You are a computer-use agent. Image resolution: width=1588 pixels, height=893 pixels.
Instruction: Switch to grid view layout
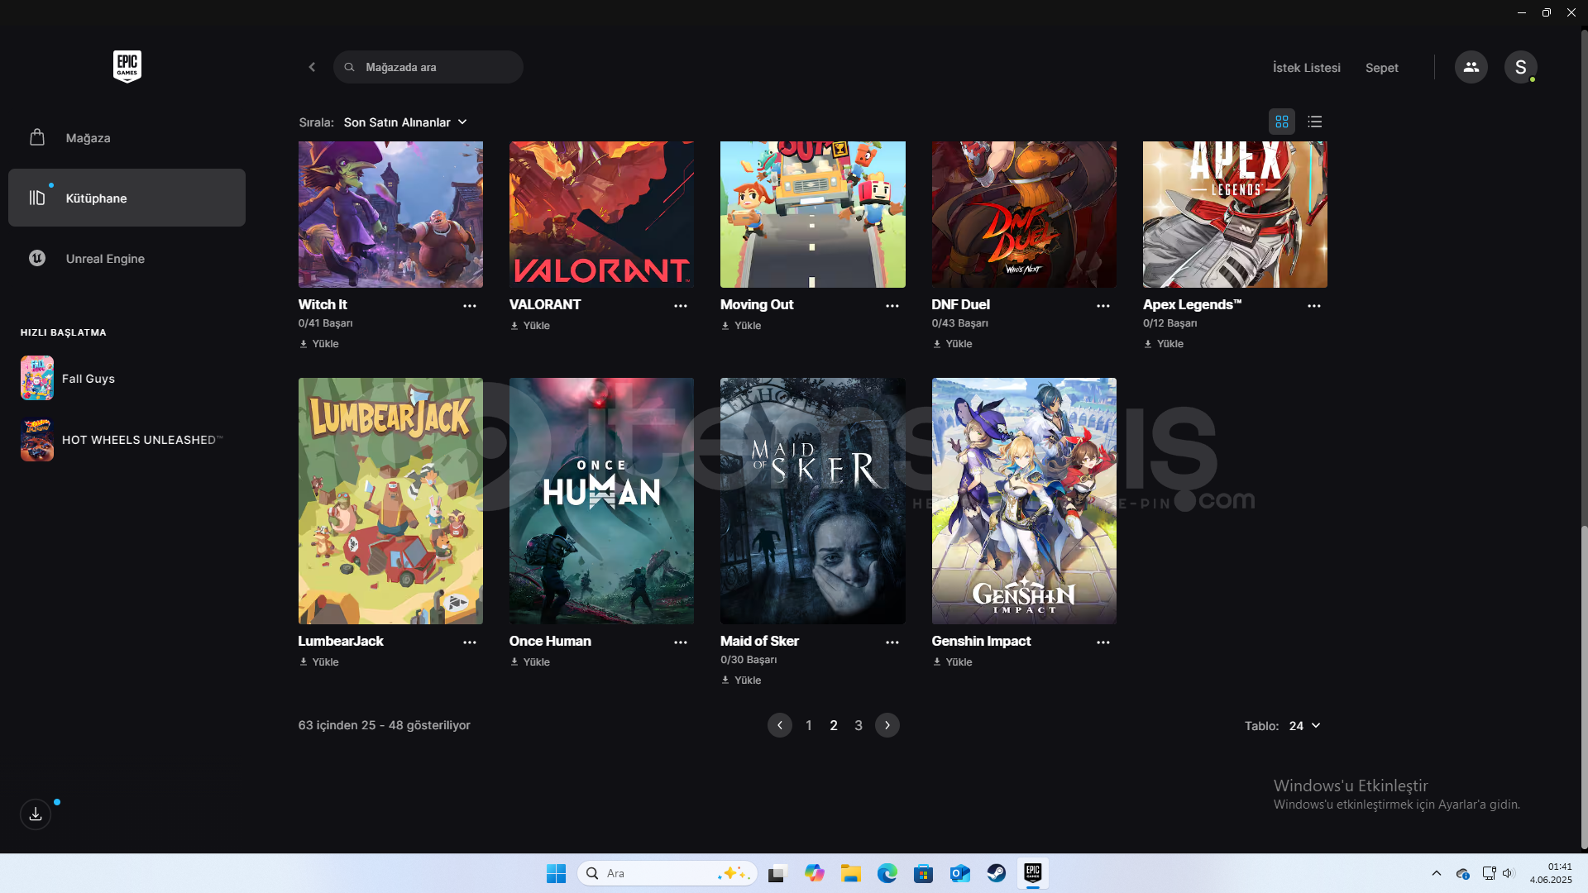pyautogui.click(x=1281, y=122)
